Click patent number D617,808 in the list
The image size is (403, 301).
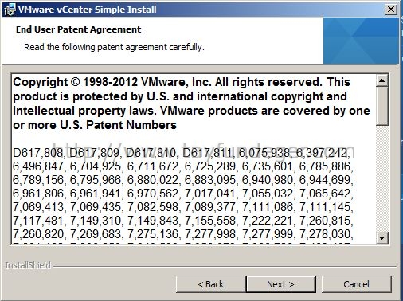coord(38,153)
